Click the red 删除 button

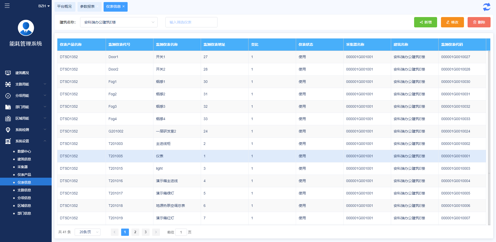coord(479,22)
